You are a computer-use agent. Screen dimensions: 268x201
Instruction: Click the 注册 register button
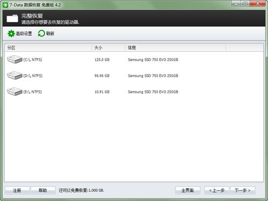(17, 190)
